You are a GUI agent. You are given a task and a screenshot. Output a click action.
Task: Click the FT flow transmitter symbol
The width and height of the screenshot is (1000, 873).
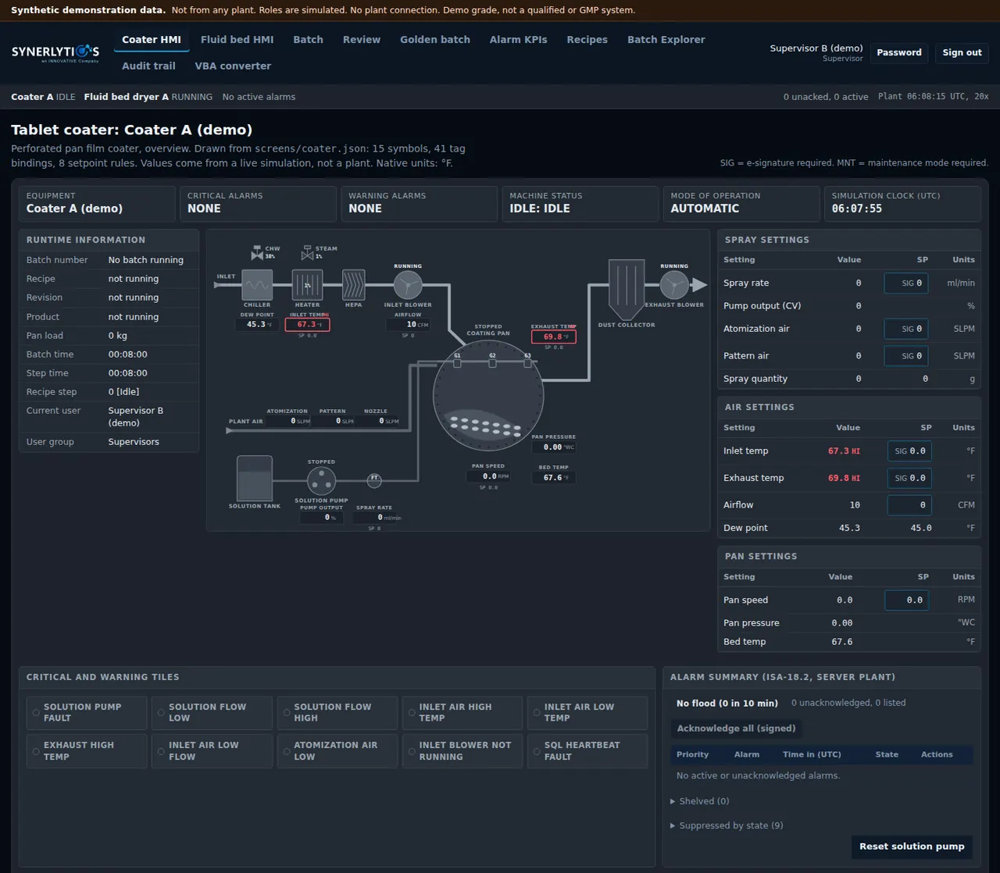tap(374, 480)
